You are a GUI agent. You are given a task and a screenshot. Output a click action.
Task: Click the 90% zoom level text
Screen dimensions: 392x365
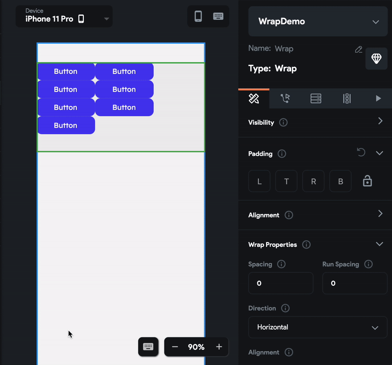click(x=196, y=347)
